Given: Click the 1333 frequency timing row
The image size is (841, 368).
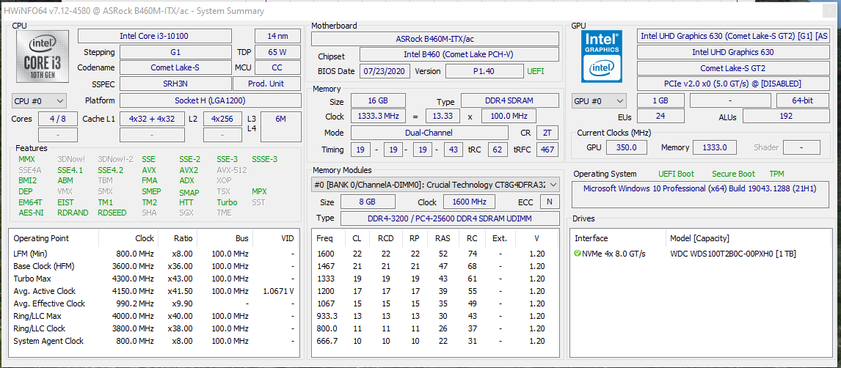Looking at the screenshot, I should [x=435, y=279].
